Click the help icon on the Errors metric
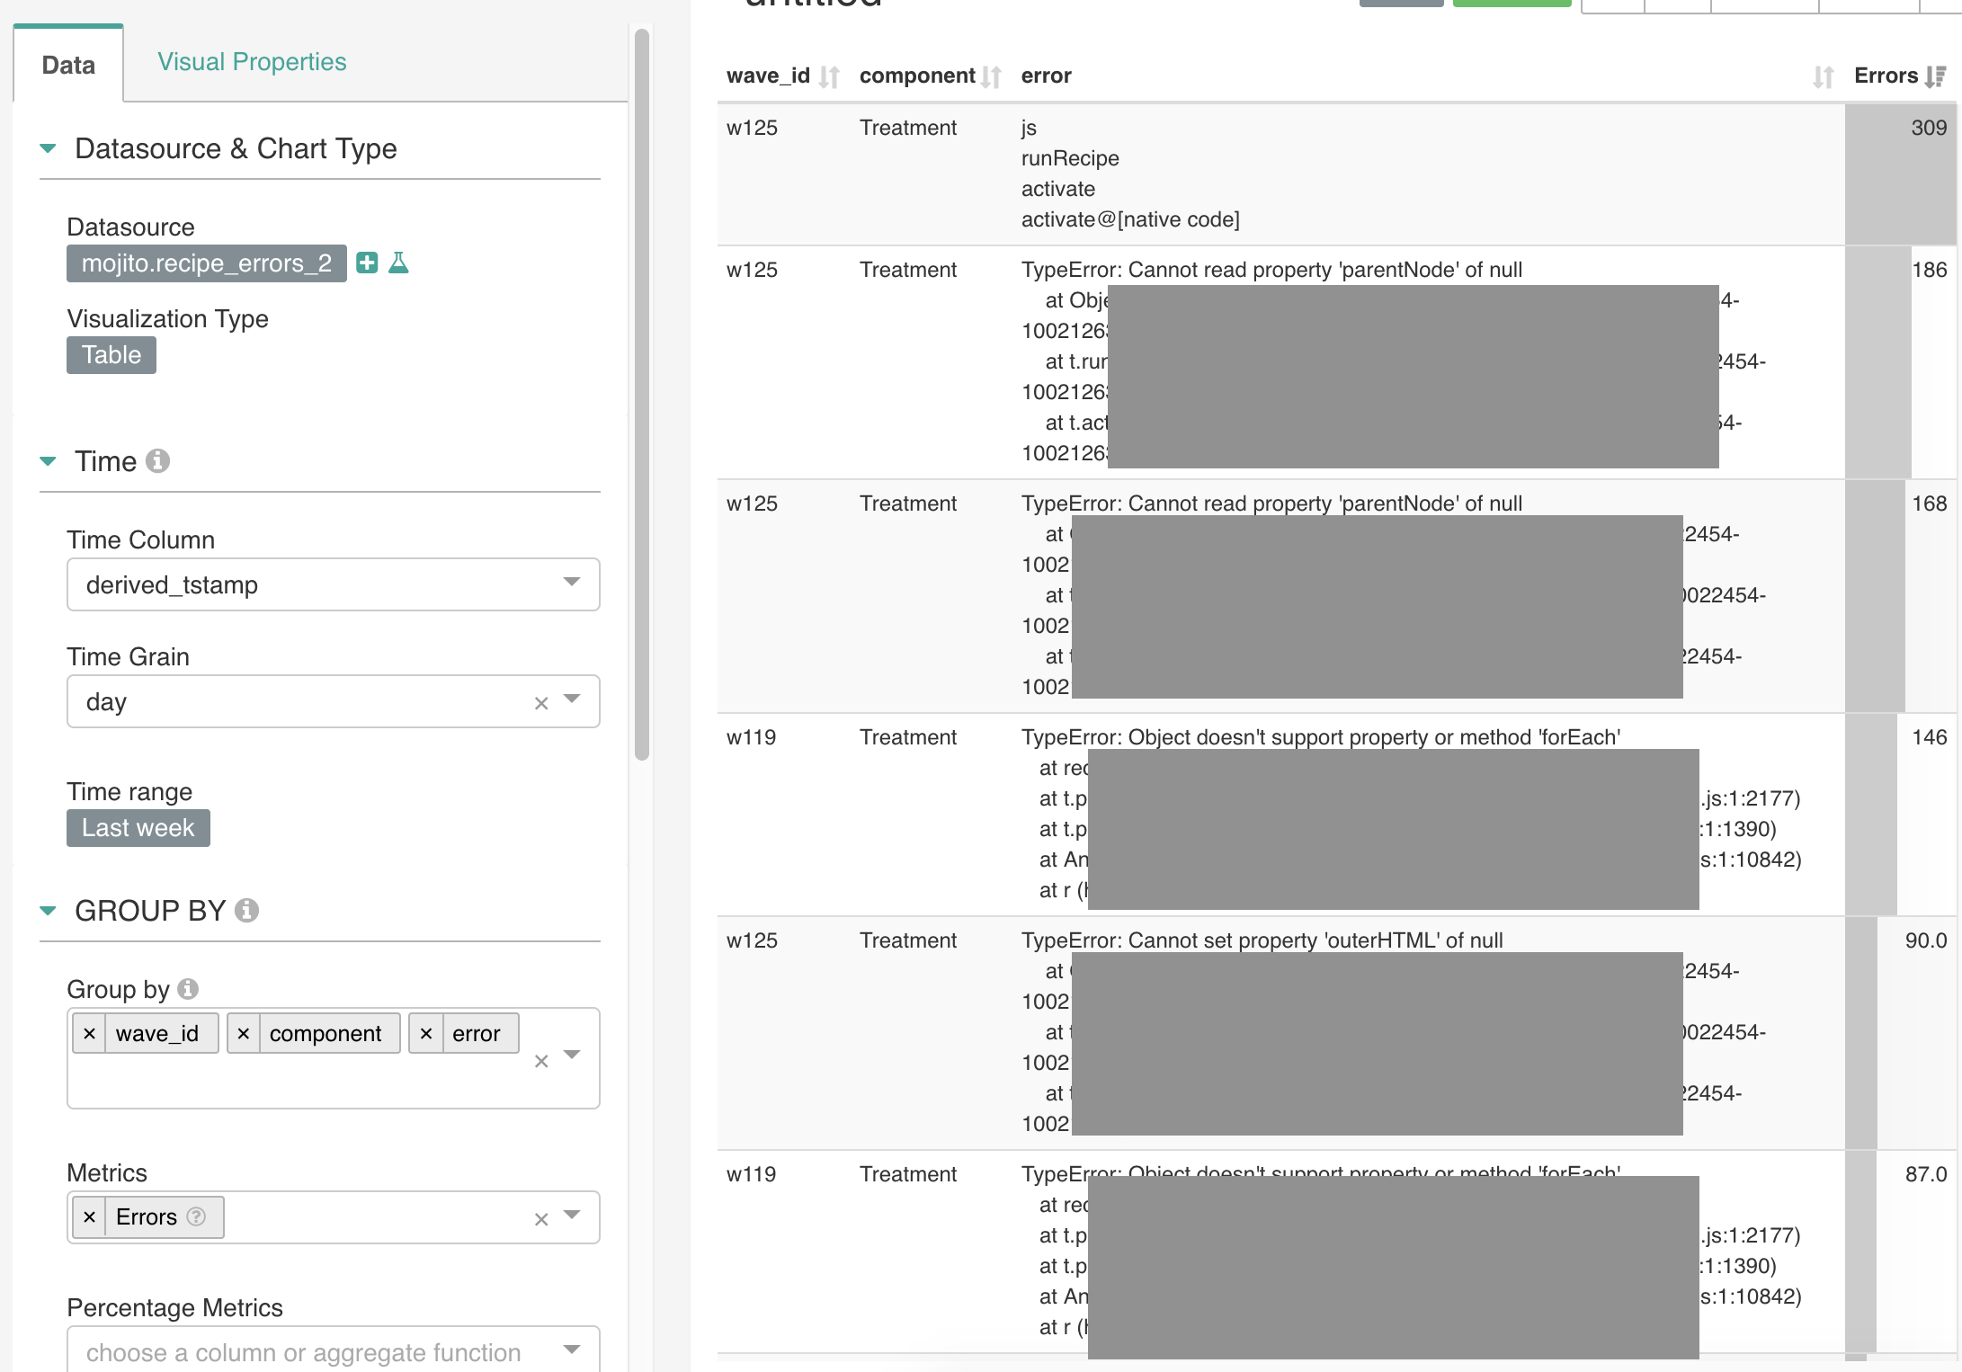Screen dimensions: 1962x1372 (x=197, y=1216)
